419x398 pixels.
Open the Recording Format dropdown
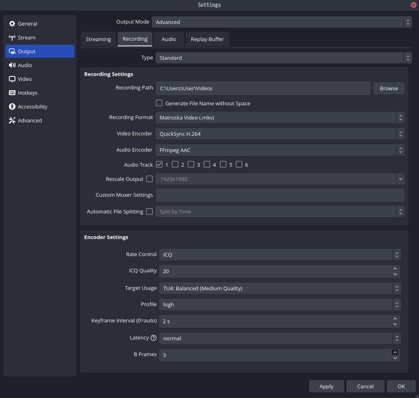pyautogui.click(x=280, y=117)
